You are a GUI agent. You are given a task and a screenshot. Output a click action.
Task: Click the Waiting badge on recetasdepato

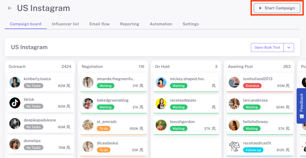[x=179, y=107]
